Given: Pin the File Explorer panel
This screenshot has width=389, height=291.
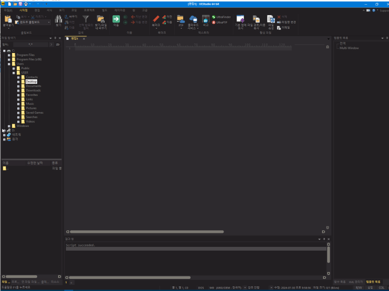Looking at the screenshot, I should (55, 38).
